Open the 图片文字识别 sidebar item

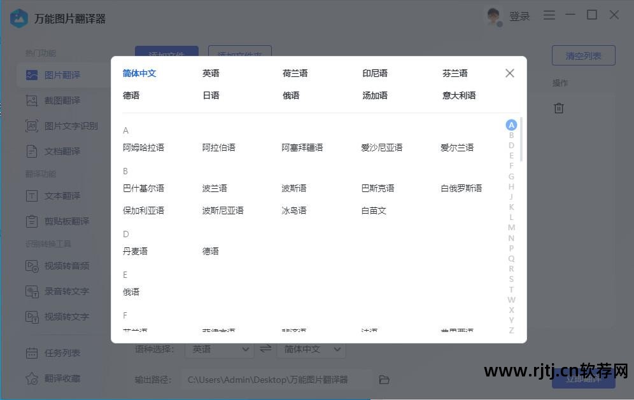63,126
